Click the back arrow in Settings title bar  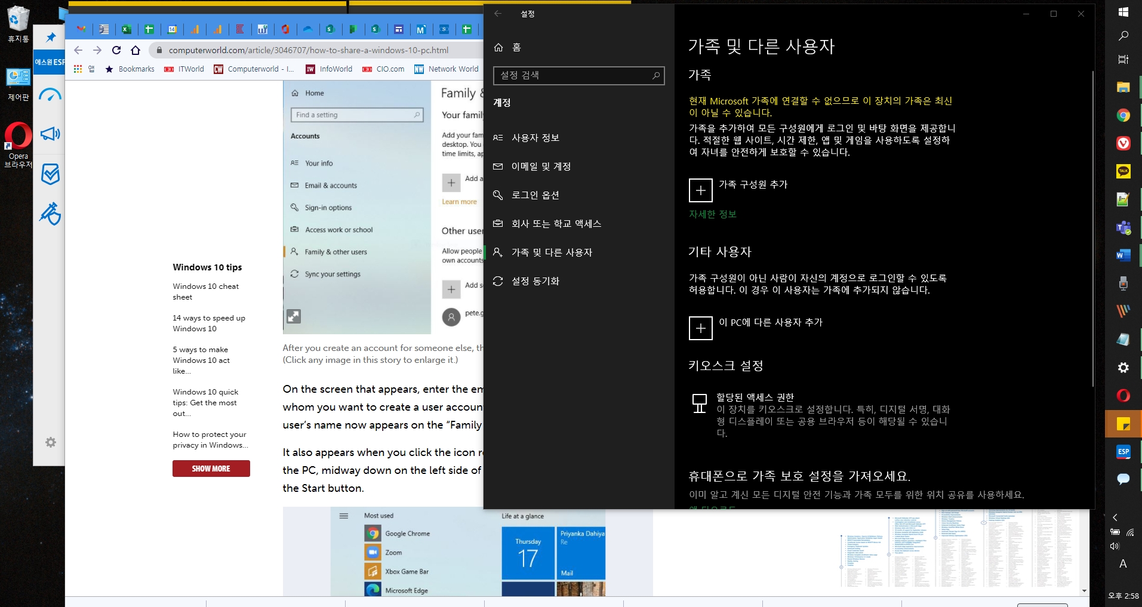[498, 14]
